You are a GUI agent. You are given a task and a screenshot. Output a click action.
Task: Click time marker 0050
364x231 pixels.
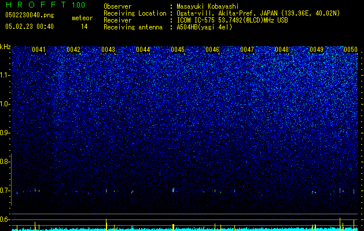[351, 50]
